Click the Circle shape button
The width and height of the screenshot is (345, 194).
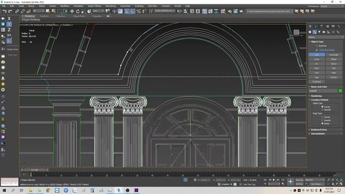click(x=316, y=59)
